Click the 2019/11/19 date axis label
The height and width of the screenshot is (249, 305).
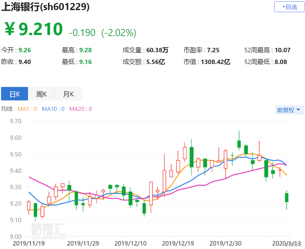pos(29,243)
